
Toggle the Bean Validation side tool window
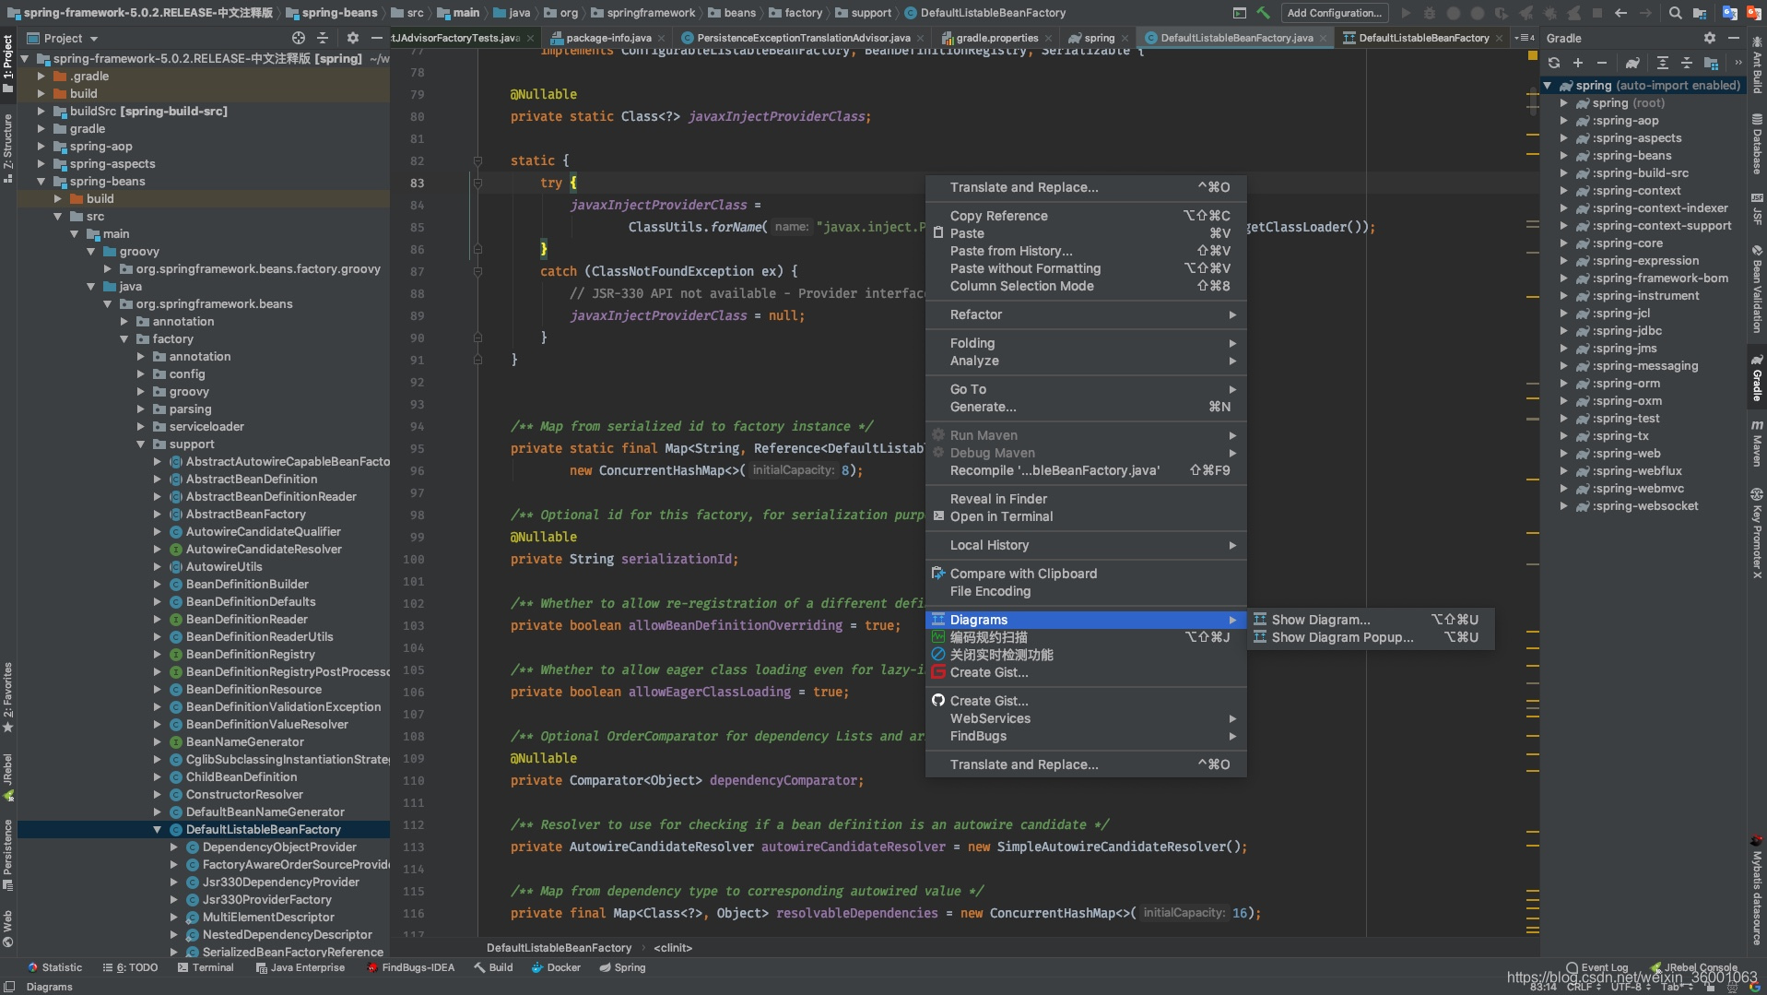(1757, 290)
